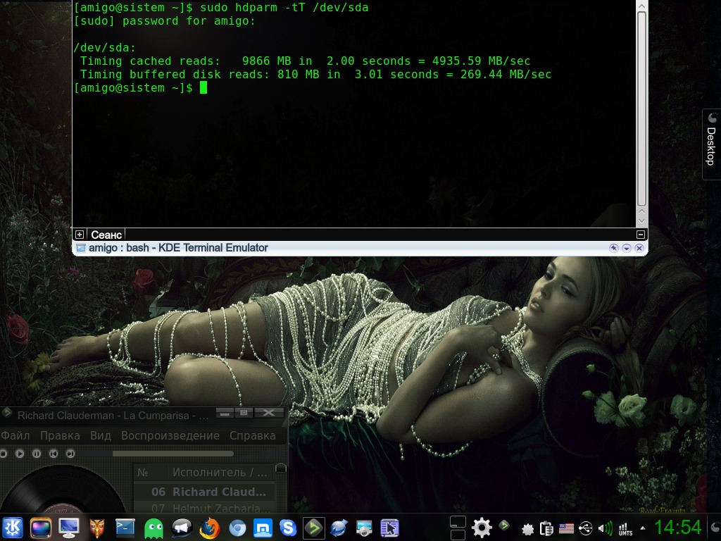Screen dimensions: 721x541
Task: Click the scrollbar up arrow in terminal
Action: (641, 5)
